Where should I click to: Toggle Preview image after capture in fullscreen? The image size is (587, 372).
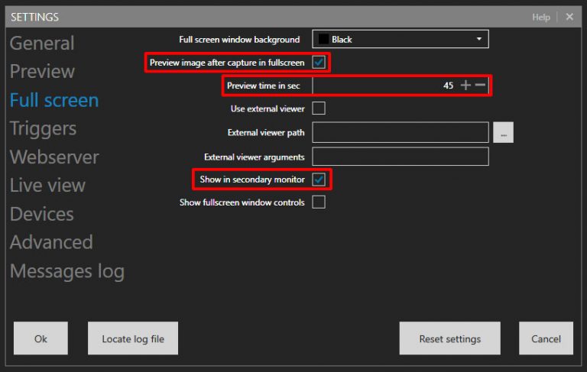[x=319, y=62]
